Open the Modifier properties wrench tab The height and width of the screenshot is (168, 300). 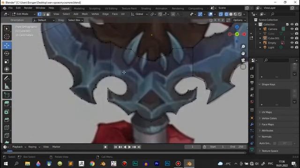(252, 124)
